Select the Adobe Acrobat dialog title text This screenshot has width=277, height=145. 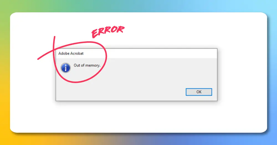tap(71, 54)
